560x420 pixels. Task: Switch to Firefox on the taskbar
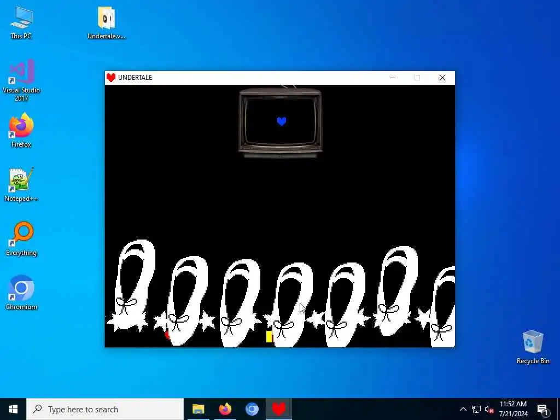pyautogui.click(x=225, y=409)
